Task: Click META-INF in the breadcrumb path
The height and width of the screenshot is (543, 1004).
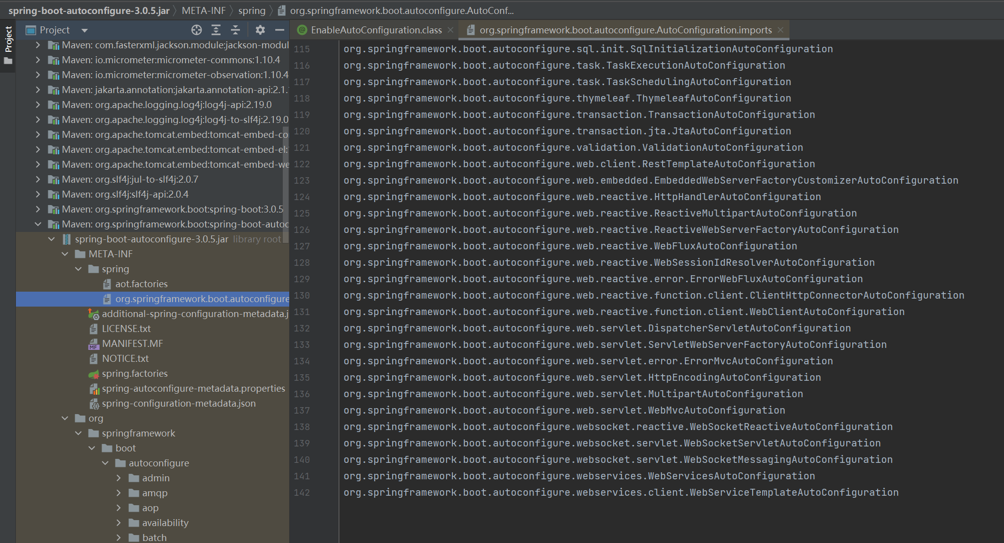Action: point(203,10)
